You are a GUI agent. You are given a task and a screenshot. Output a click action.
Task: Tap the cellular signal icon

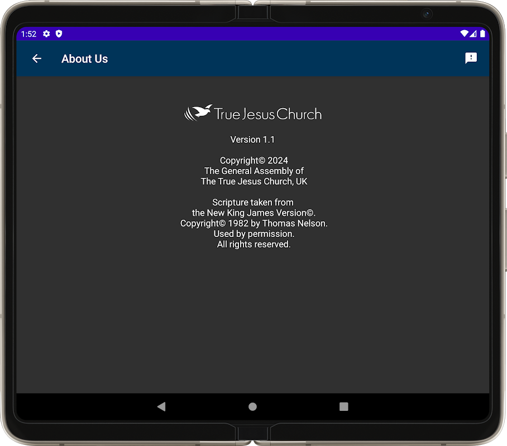coord(473,33)
